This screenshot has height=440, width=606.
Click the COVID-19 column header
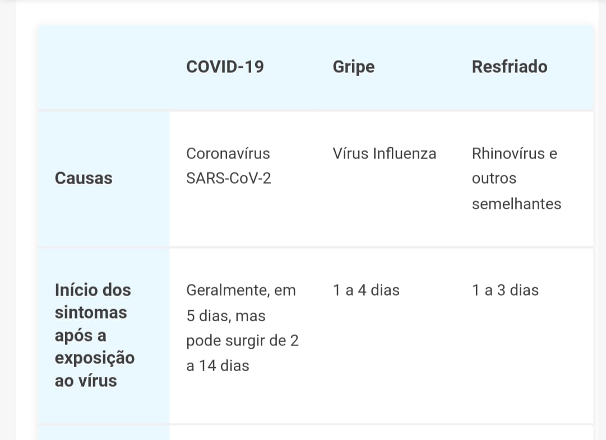225,67
